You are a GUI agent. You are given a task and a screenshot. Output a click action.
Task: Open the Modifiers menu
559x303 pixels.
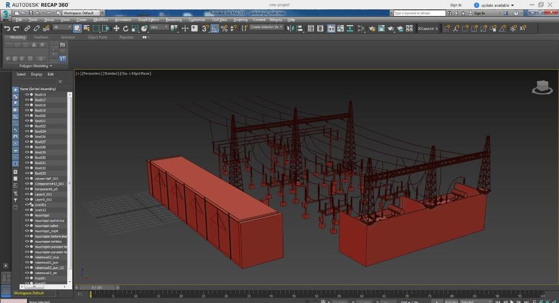pos(100,20)
